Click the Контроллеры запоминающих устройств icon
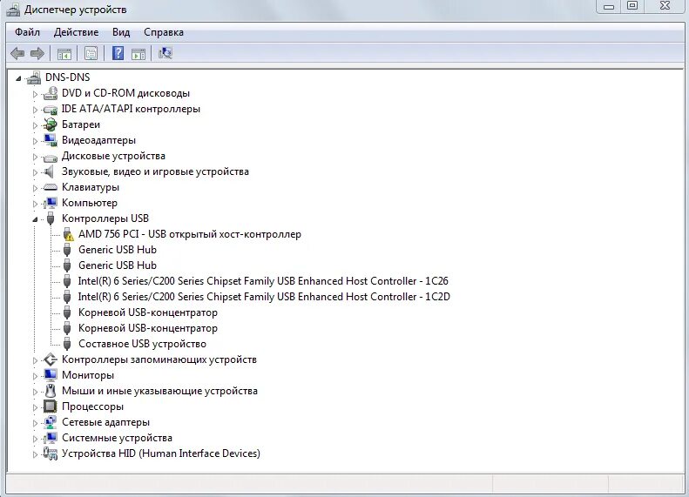This screenshot has width=689, height=497. [x=51, y=359]
